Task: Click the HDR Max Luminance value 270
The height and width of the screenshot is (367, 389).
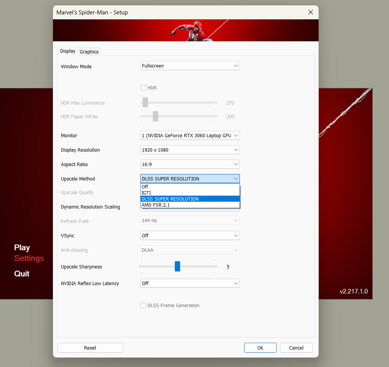Action: 230,103
